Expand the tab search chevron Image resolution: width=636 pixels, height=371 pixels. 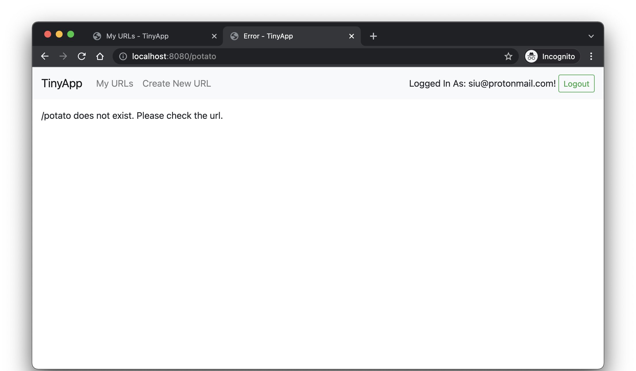pos(591,36)
